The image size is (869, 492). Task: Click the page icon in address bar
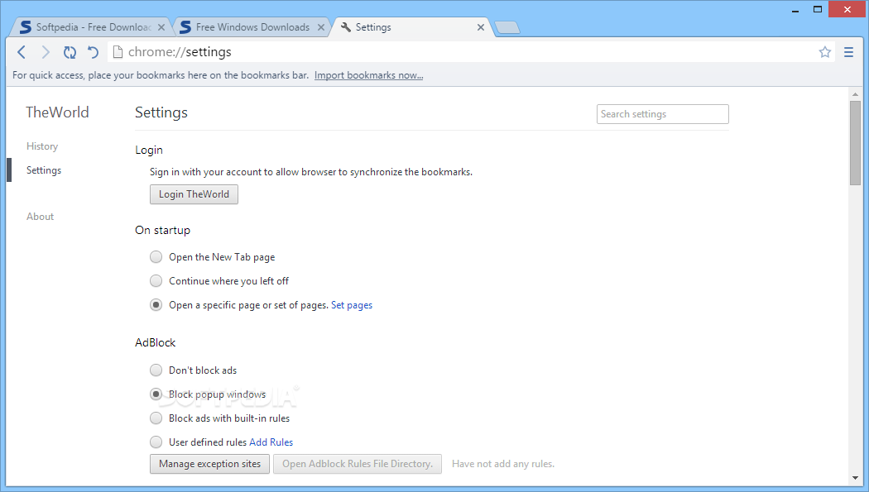click(118, 52)
